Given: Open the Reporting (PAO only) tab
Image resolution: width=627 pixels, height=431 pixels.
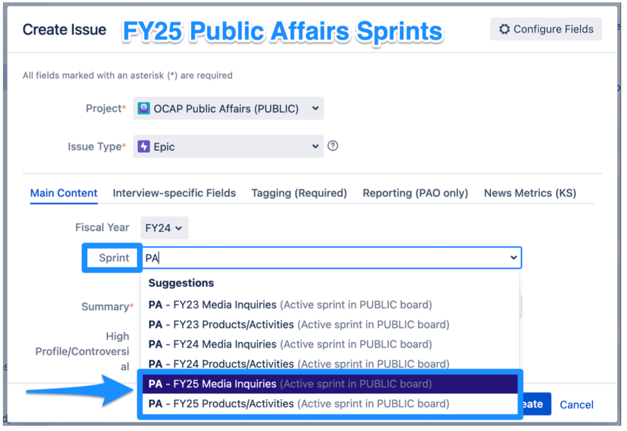Looking at the screenshot, I should pyautogui.click(x=415, y=193).
